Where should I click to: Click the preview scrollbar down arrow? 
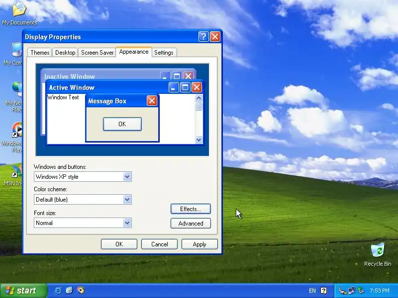point(199,140)
